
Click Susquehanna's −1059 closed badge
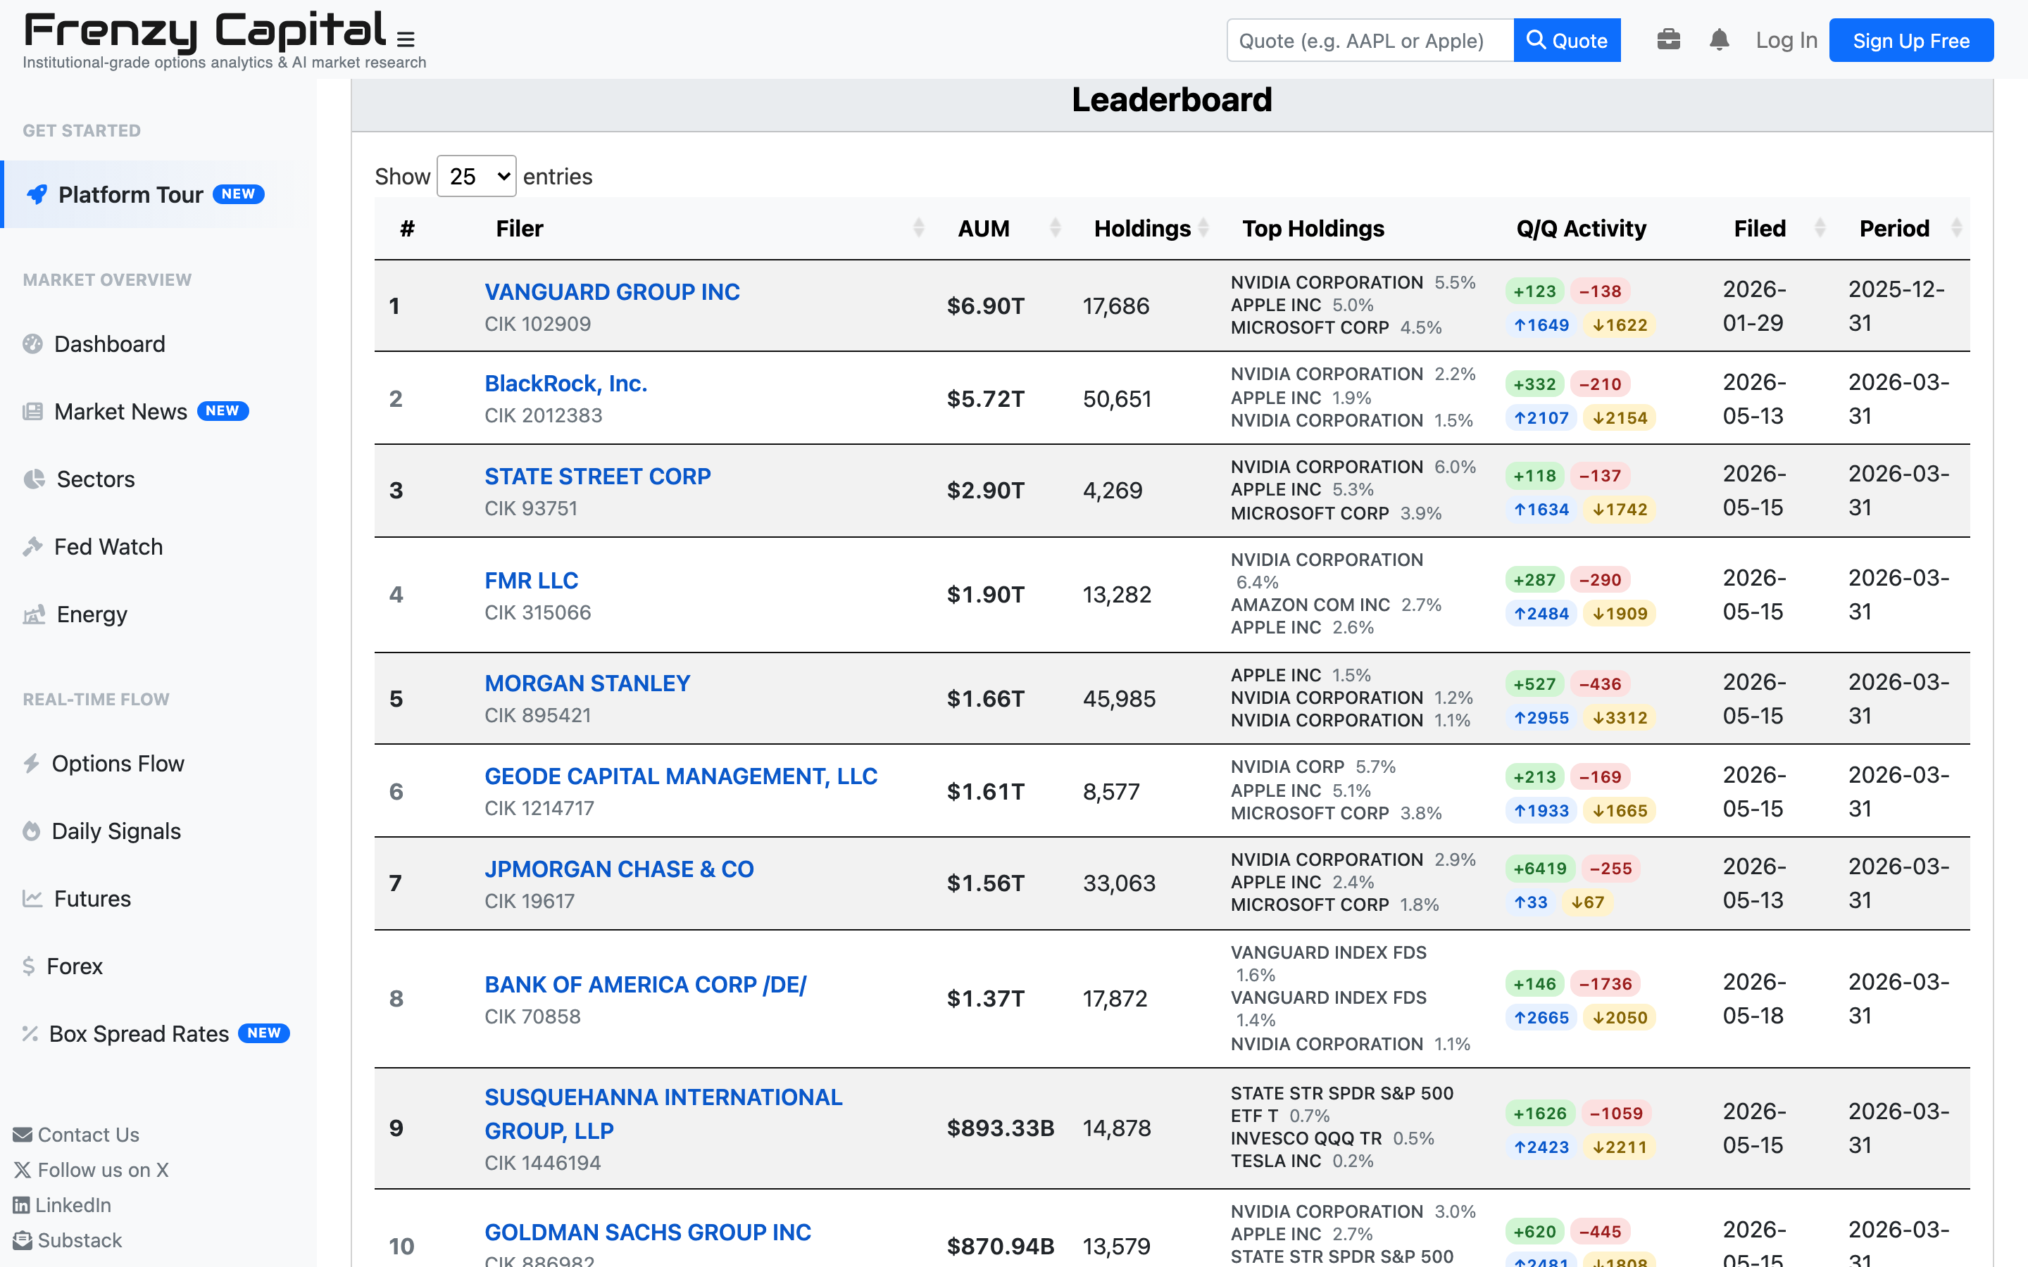point(1615,1113)
